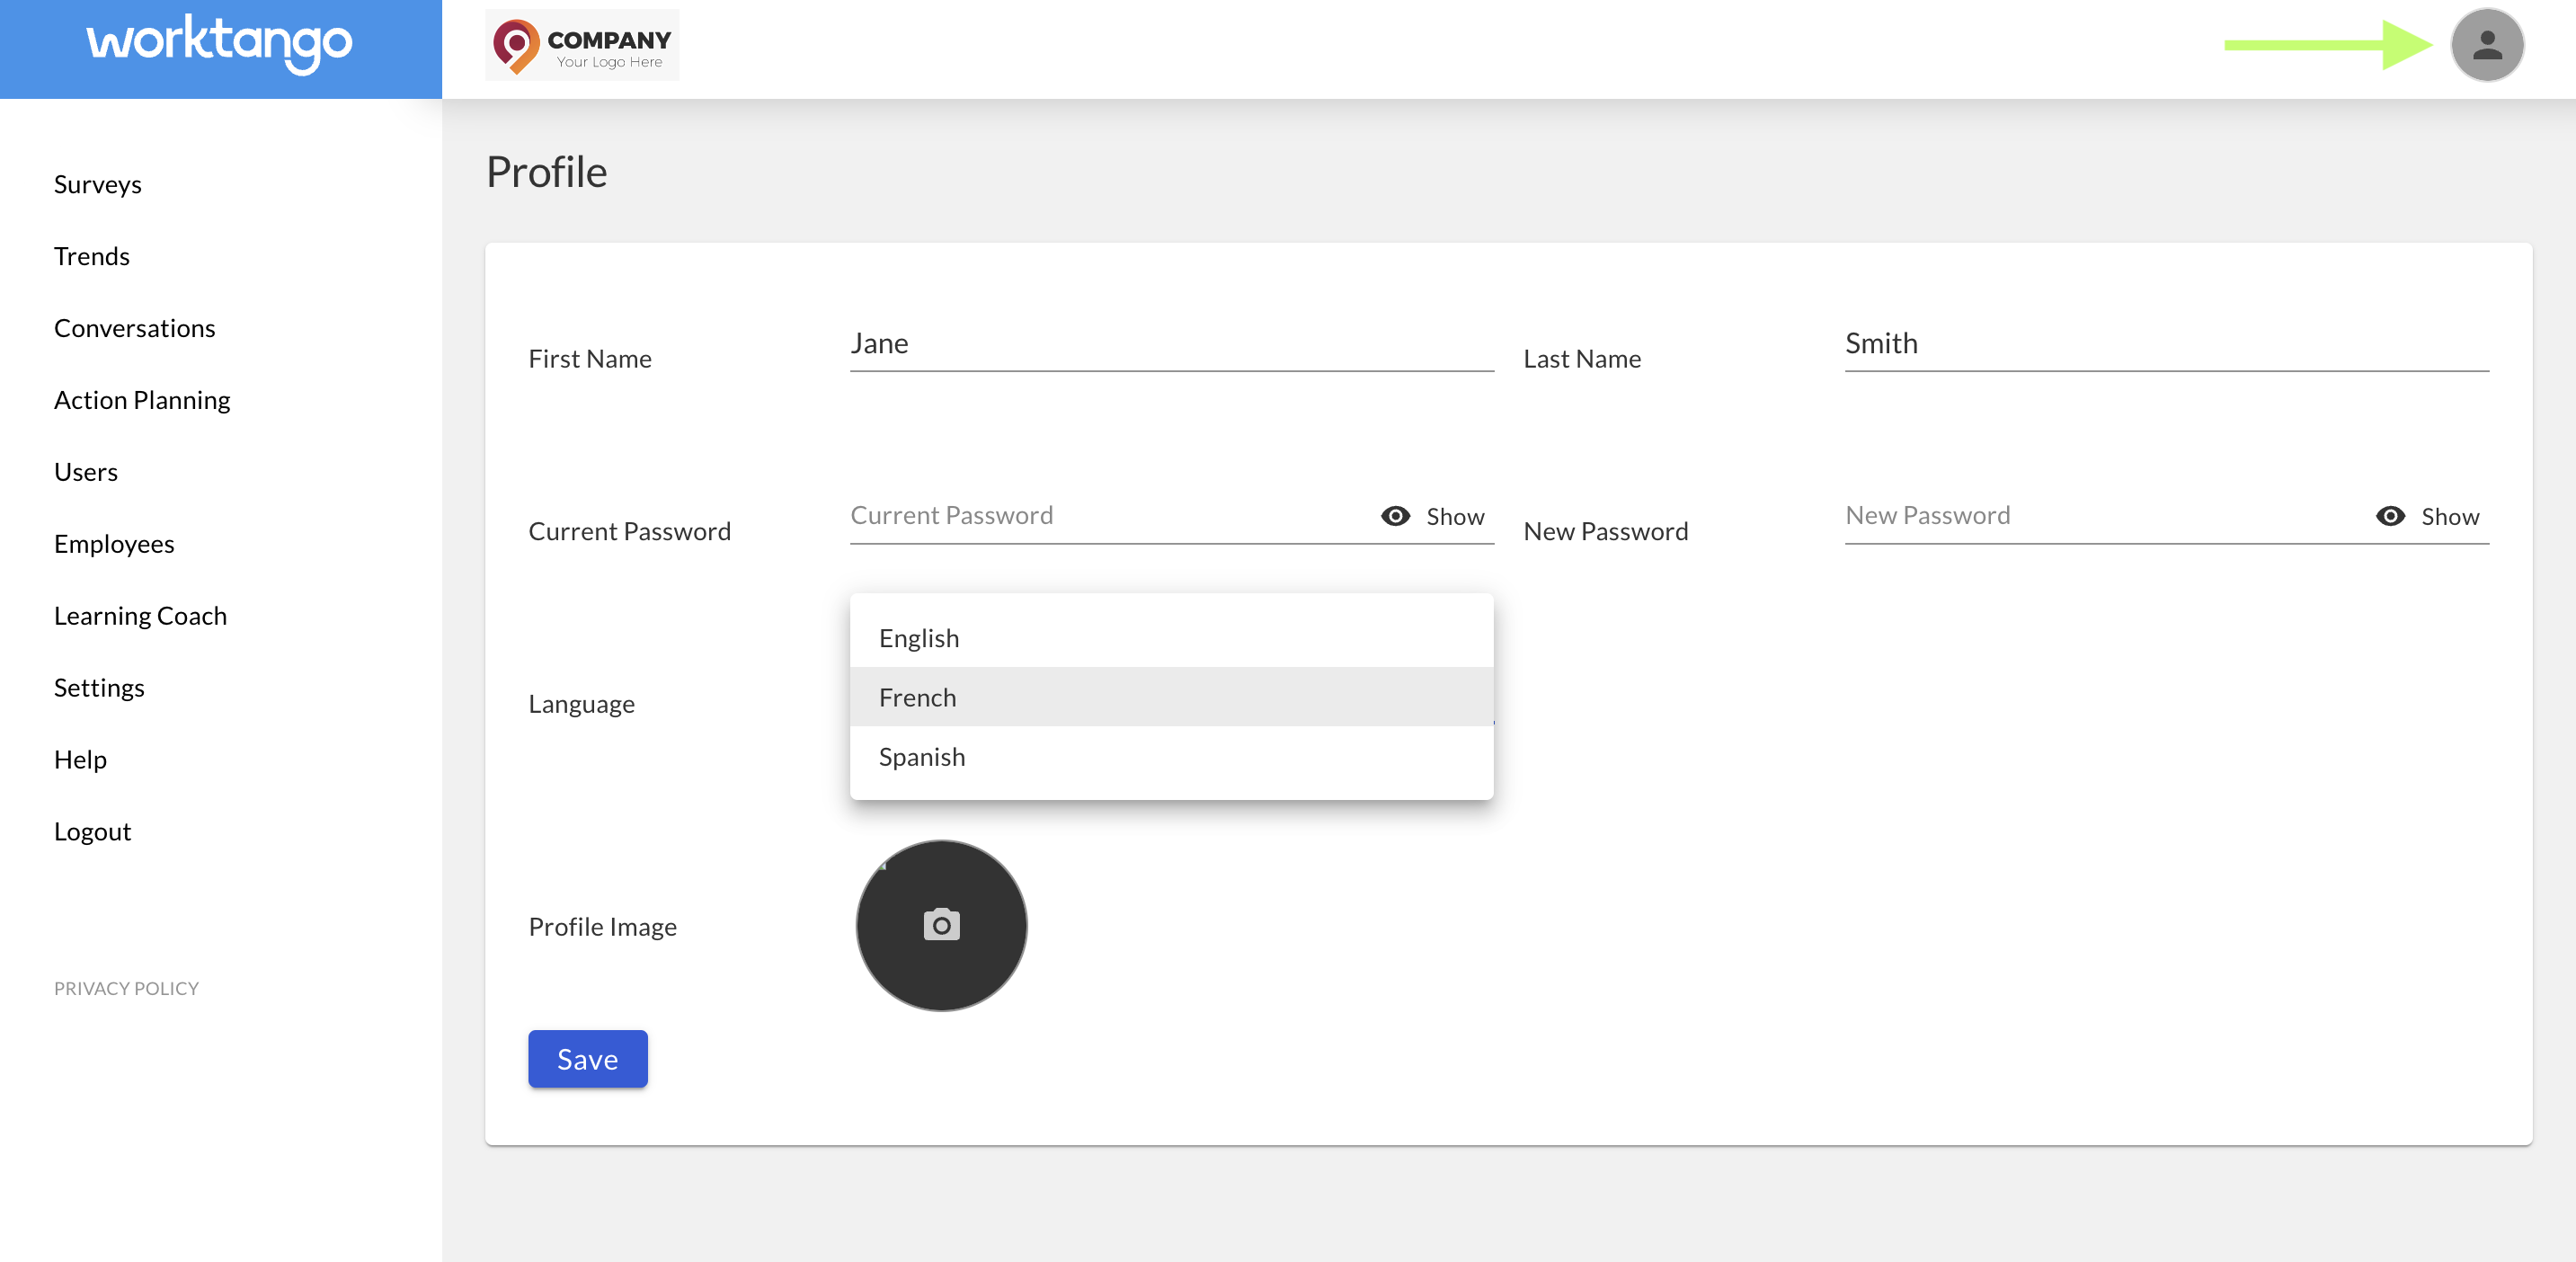This screenshot has height=1262, width=2576.
Task: Click the Current Password input field
Action: [x=1100, y=515]
